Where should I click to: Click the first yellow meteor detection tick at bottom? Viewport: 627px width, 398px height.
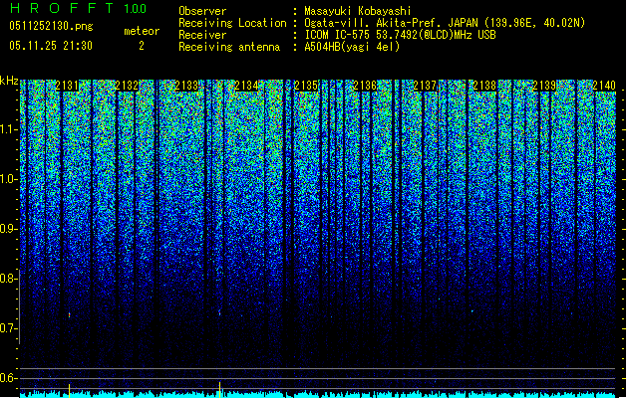(x=69, y=390)
